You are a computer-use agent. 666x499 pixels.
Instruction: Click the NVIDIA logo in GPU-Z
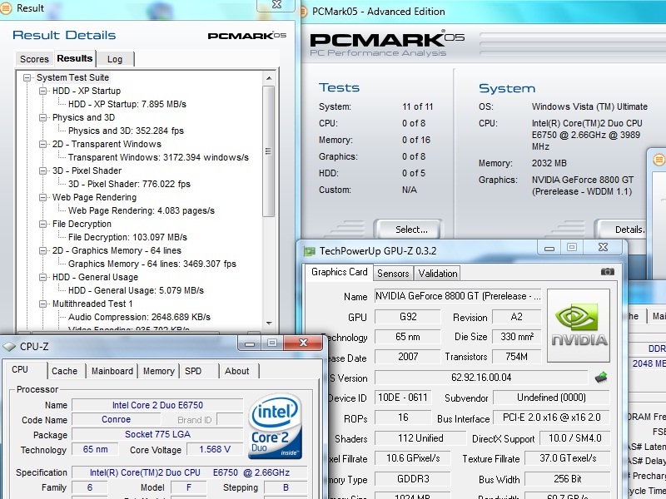click(579, 325)
